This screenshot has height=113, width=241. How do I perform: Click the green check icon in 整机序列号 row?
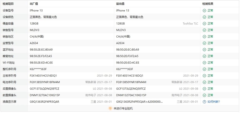pos(204,69)
